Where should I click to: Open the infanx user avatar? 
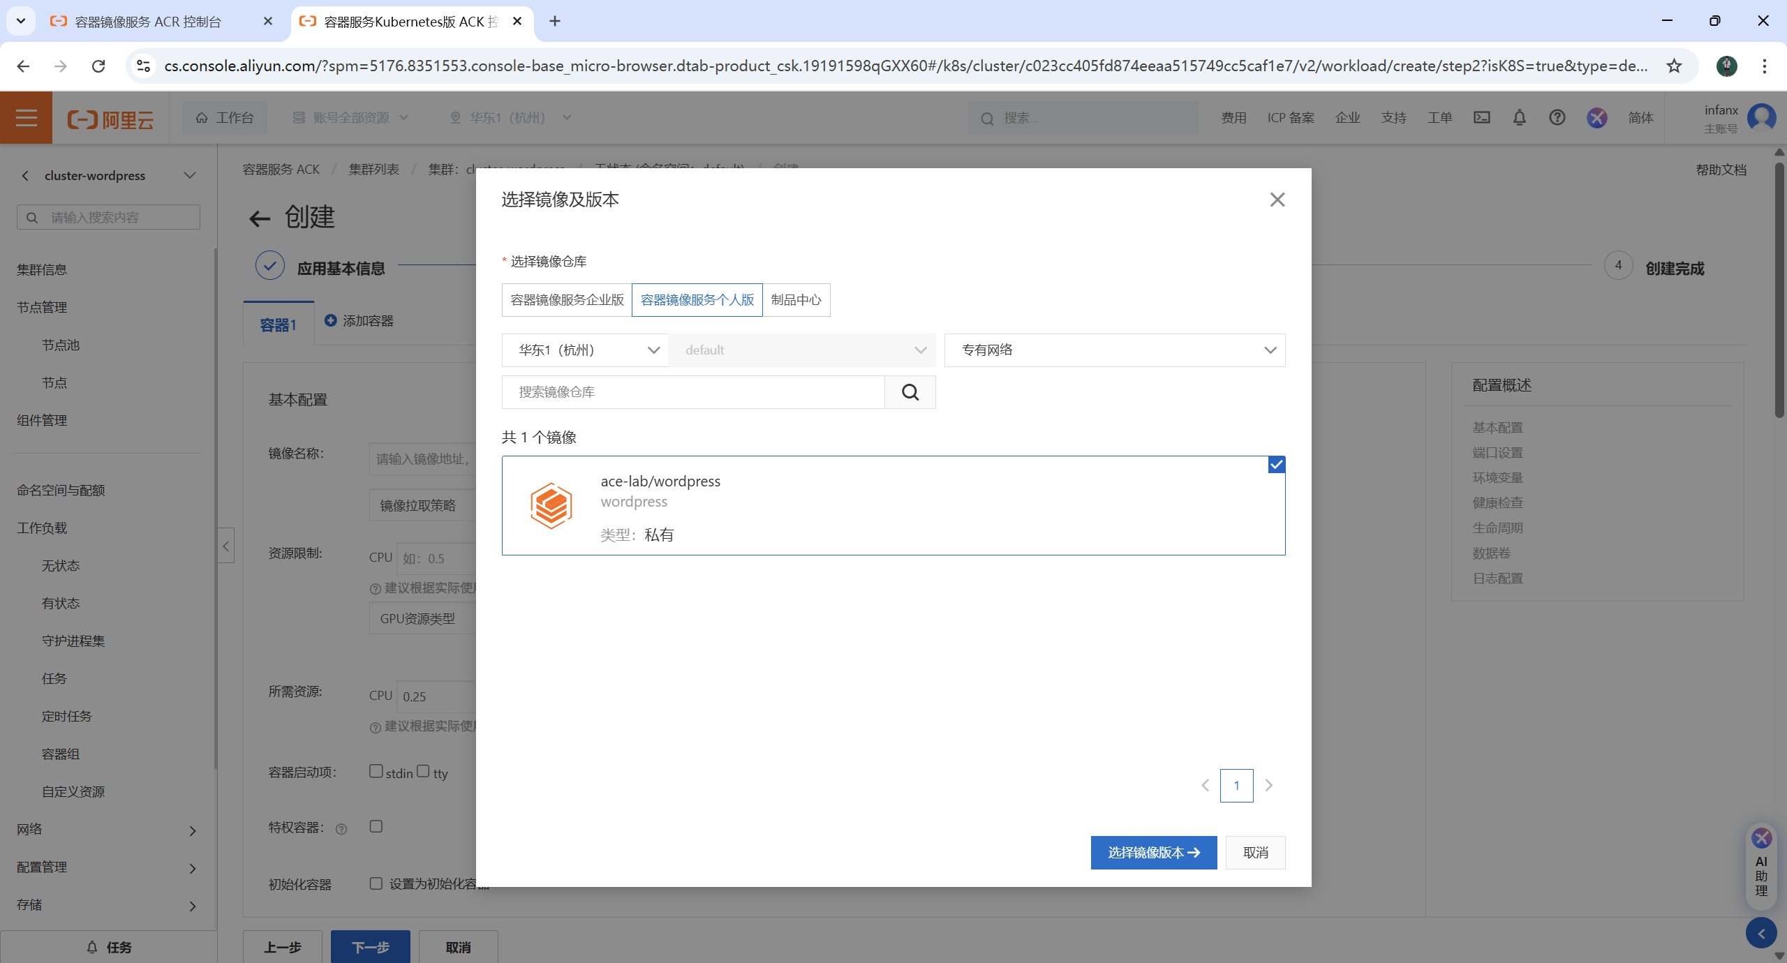[1761, 118]
